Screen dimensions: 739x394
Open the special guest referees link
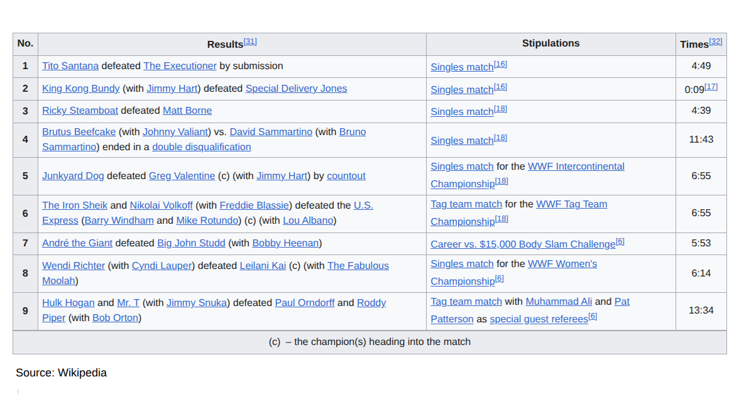pos(539,319)
